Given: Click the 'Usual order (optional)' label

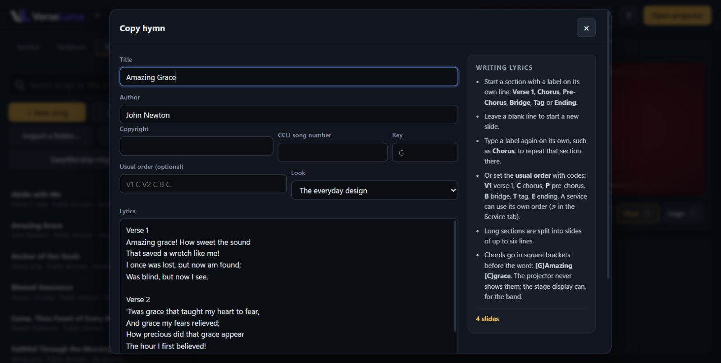Looking at the screenshot, I should click(151, 166).
